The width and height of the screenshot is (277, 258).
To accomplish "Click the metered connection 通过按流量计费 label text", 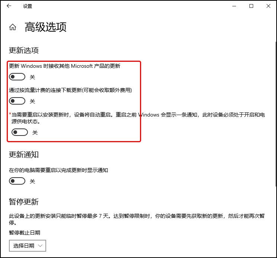I will [x=70, y=90].
